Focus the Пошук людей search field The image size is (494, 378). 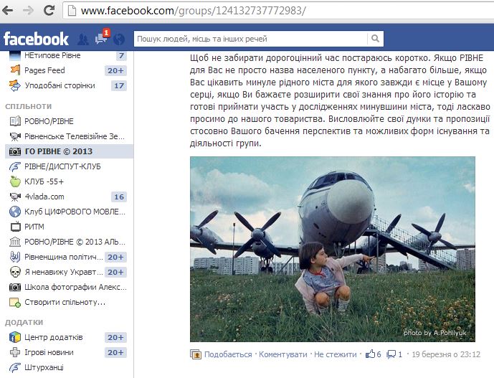[x=250, y=39]
